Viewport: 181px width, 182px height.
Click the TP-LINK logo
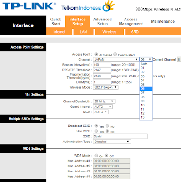click(29, 6)
